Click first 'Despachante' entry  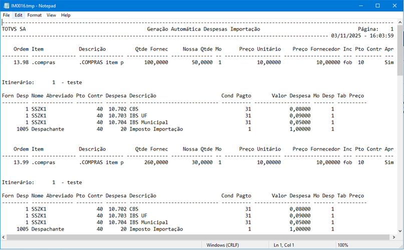point(48,129)
